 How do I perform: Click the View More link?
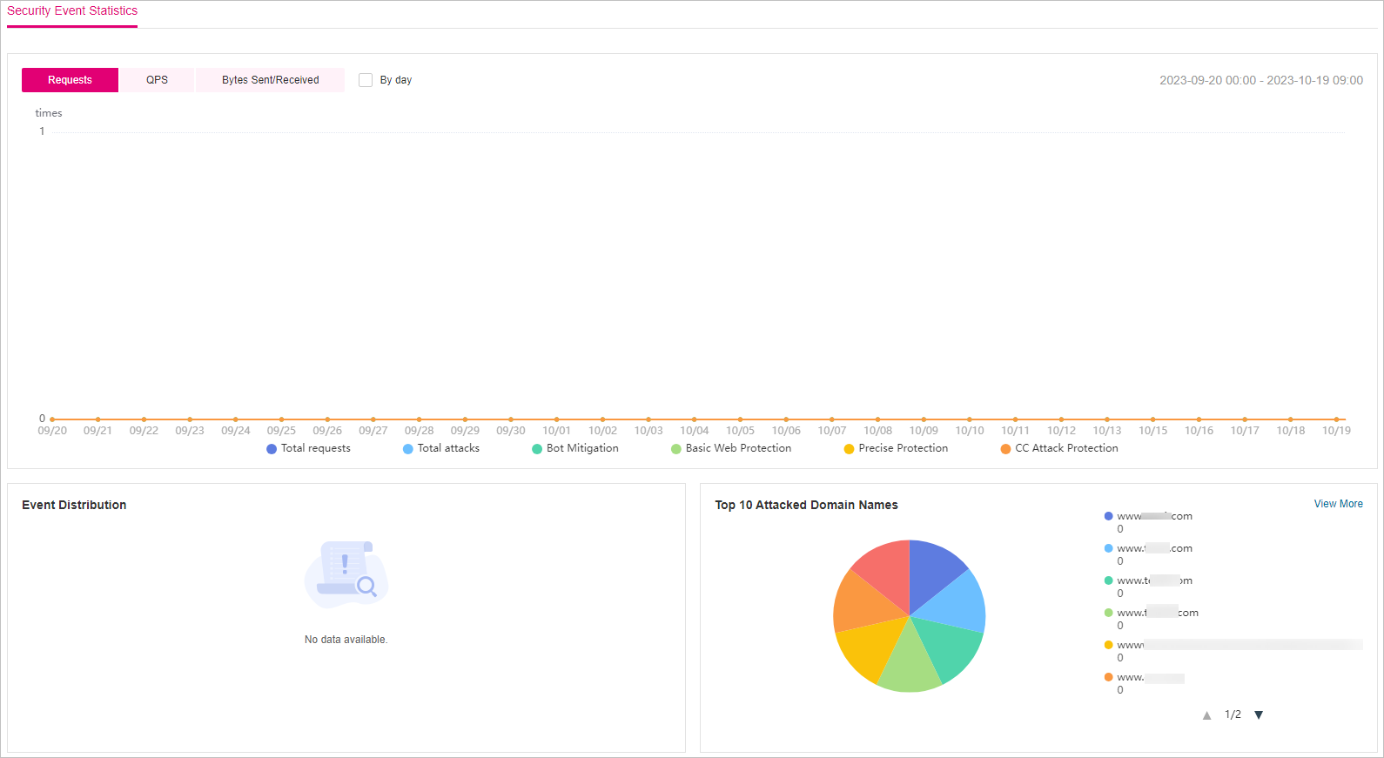tap(1338, 504)
